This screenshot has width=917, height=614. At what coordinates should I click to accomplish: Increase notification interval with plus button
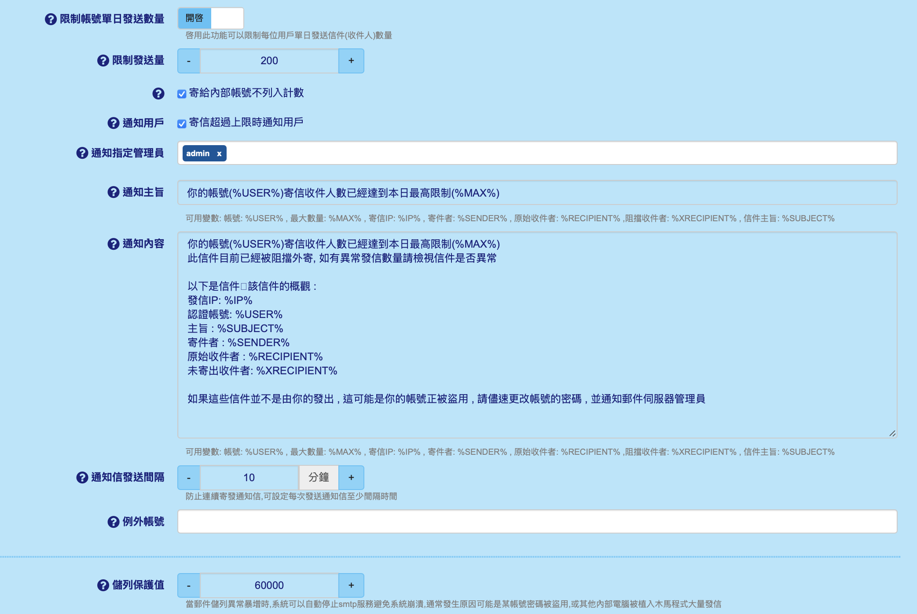pyautogui.click(x=351, y=478)
